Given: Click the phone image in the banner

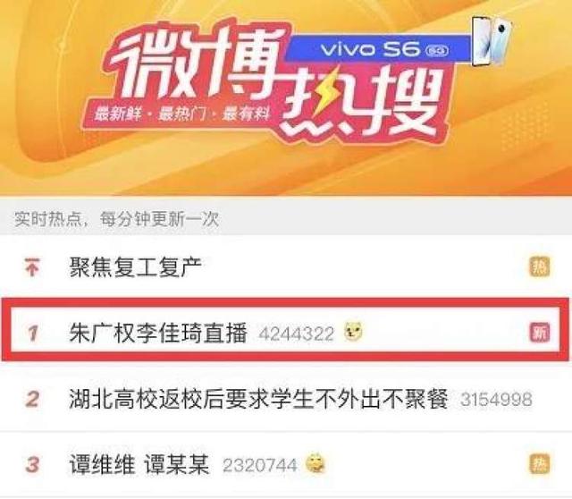Looking at the screenshot, I should coord(492,41).
